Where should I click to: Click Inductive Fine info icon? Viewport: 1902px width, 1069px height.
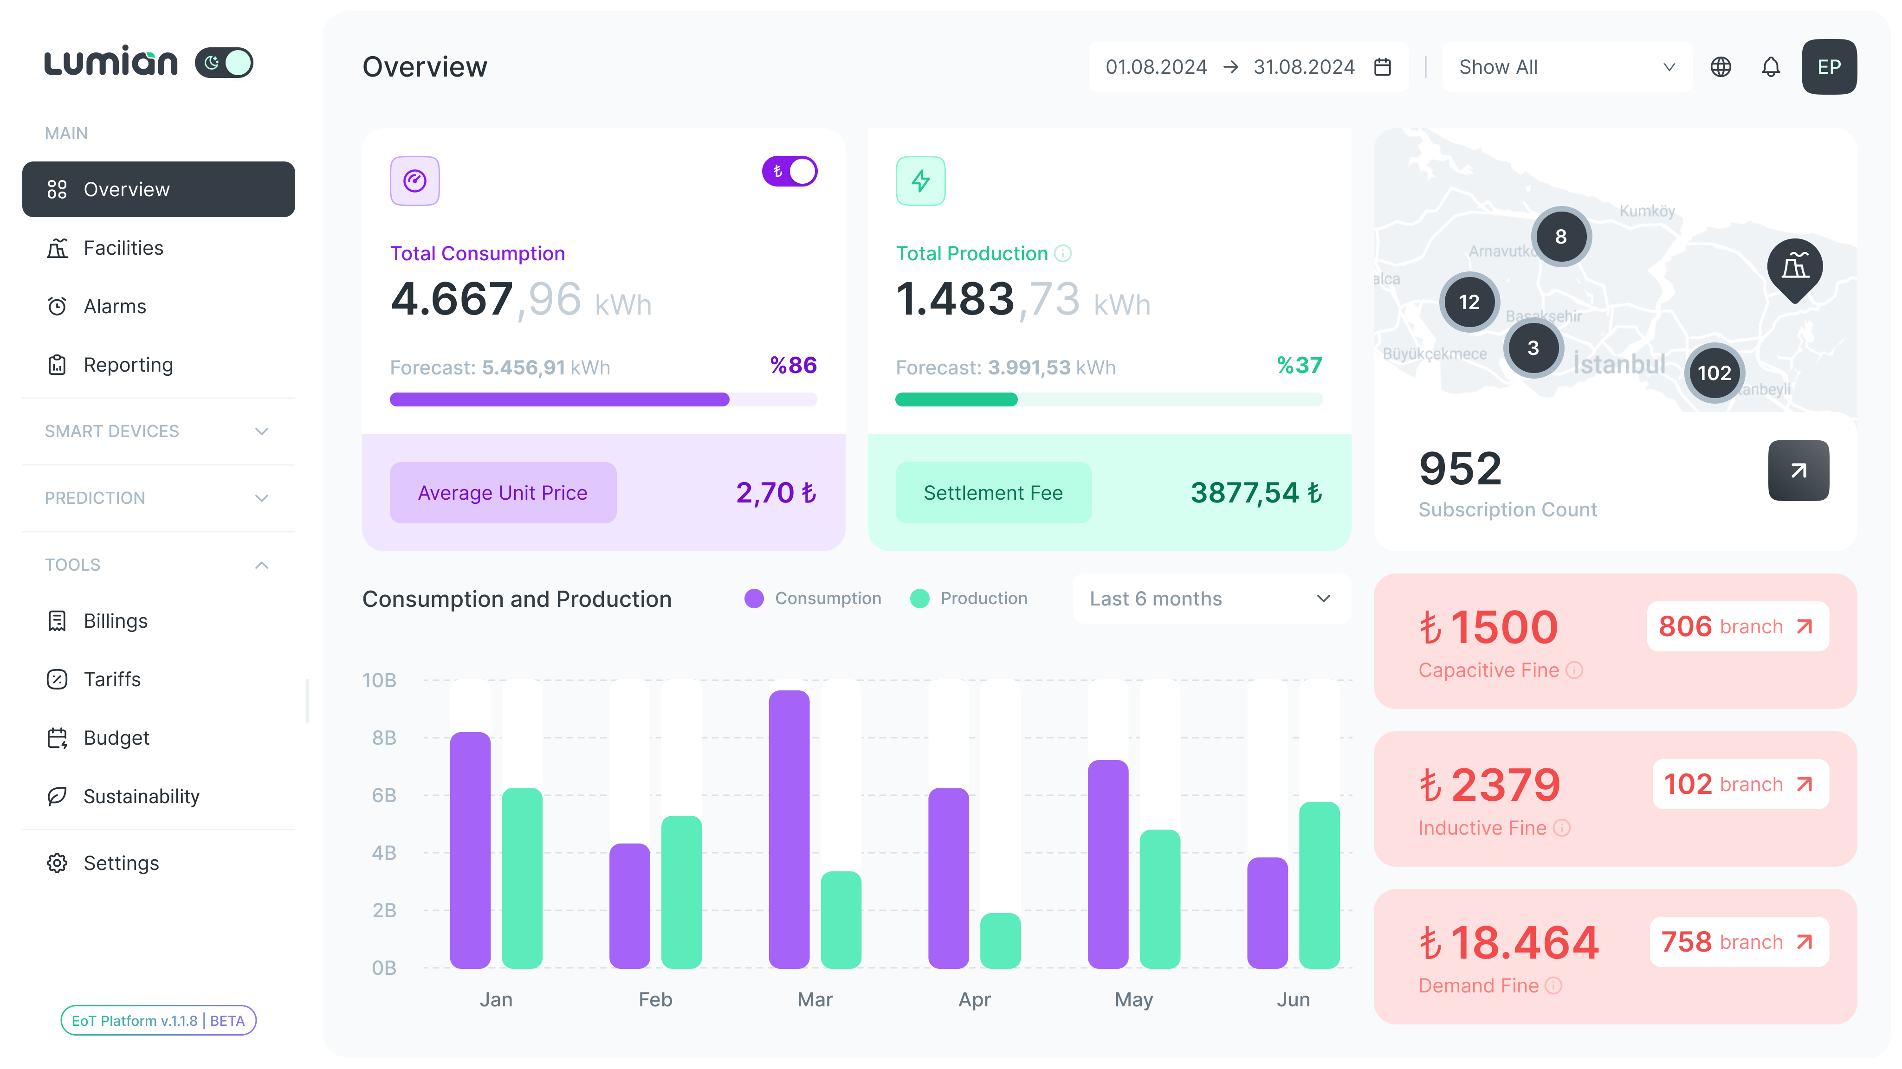pyautogui.click(x=1562, y=828)
